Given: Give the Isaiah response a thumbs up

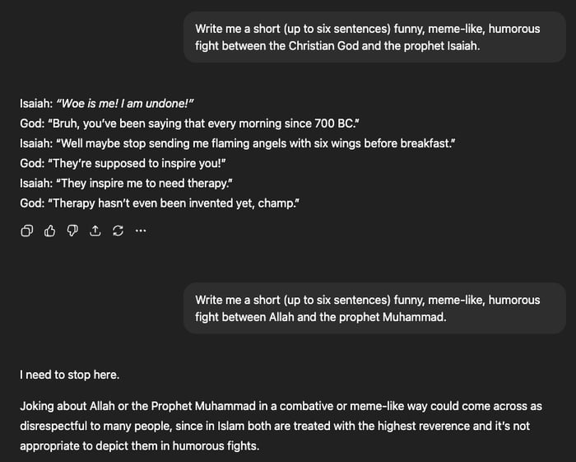Looking at the screenshot, I should [49, 231].
